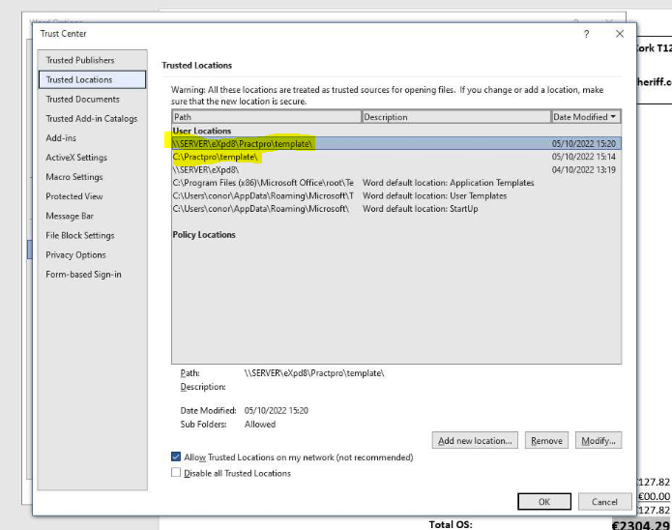The height and width of the screenshot is (530, 672).
Task: Open Protected View settings
Action: coord(74,196)
